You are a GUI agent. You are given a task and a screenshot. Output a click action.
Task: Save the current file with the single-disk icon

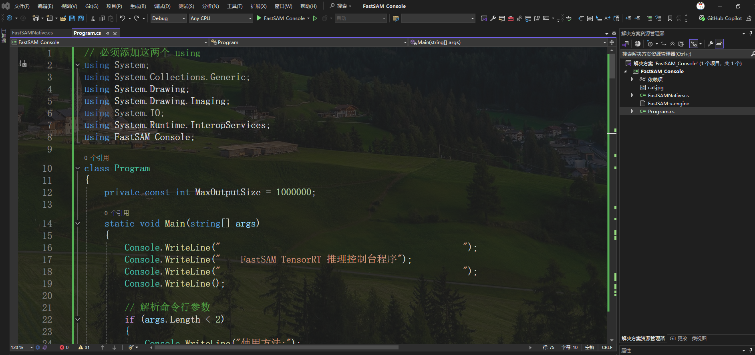point(72,18)
